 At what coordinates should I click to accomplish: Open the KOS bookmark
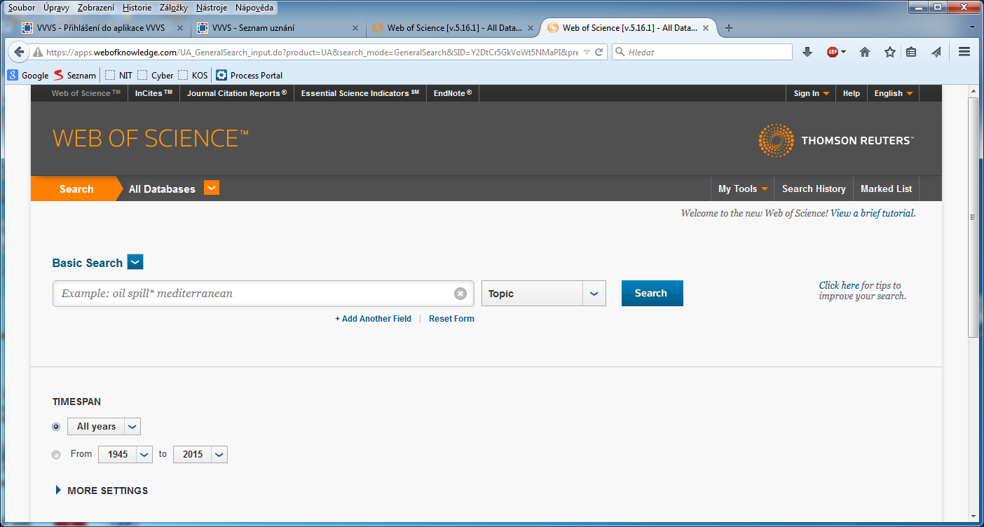(193, 75)
